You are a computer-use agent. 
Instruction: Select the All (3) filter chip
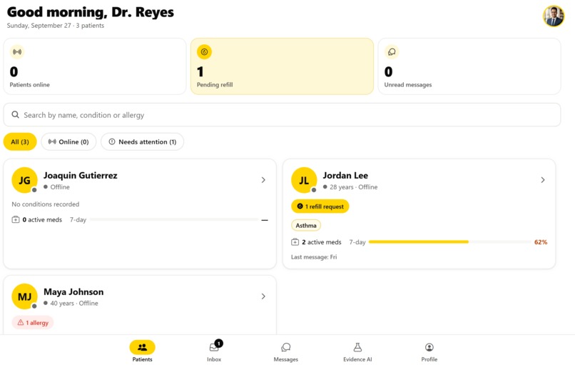[x=20, y=141]
